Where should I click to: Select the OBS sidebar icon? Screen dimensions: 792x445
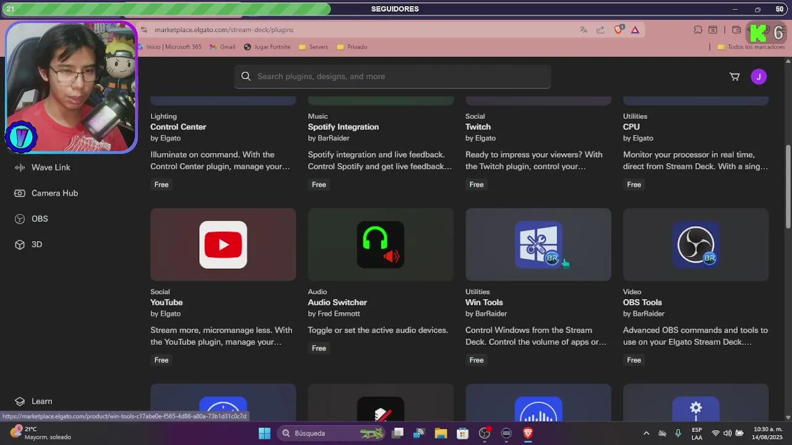coord(20,219)
